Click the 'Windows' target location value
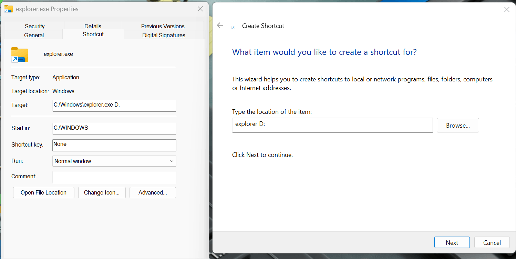Image resolution: width=516 pixels, height=259 pixels. tap(63, 91)
